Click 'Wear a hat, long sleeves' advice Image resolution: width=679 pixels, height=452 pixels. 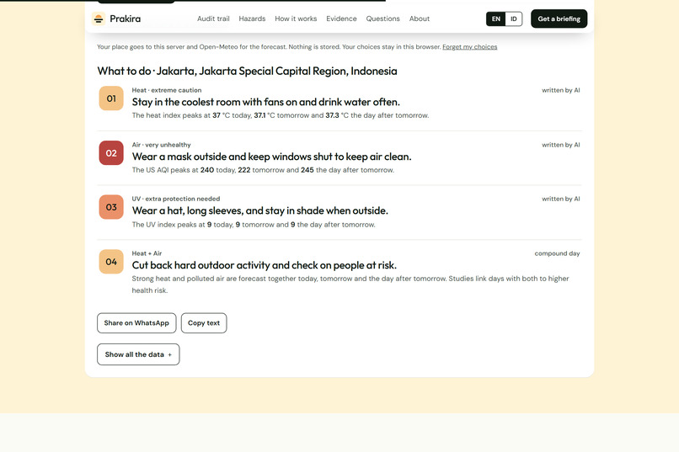[259, 210]
